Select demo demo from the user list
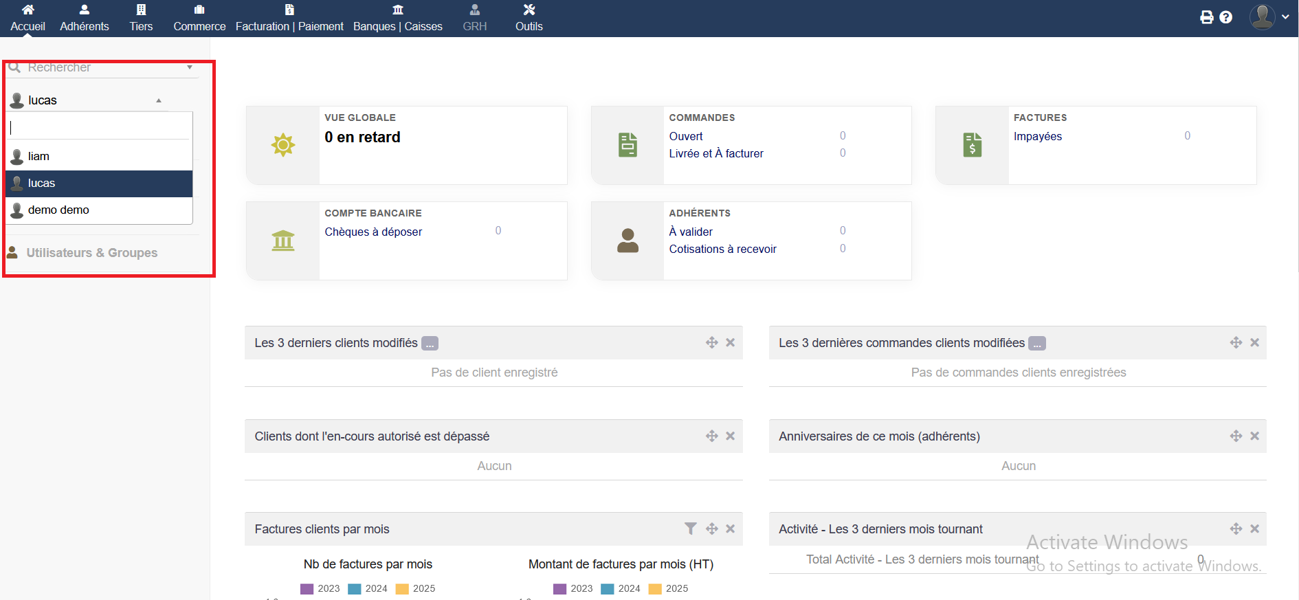 tap(58, 210)
